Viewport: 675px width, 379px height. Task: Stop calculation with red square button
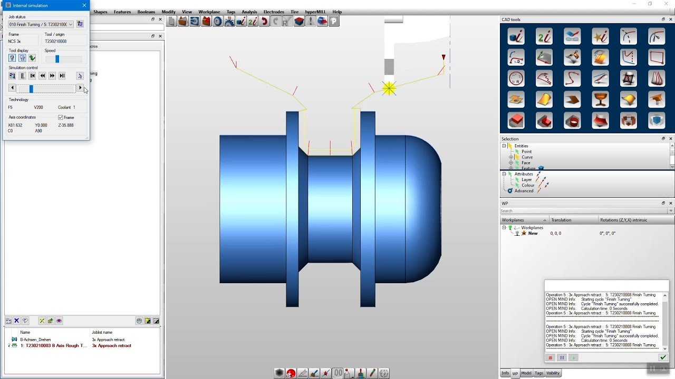(x=550, y=357)
